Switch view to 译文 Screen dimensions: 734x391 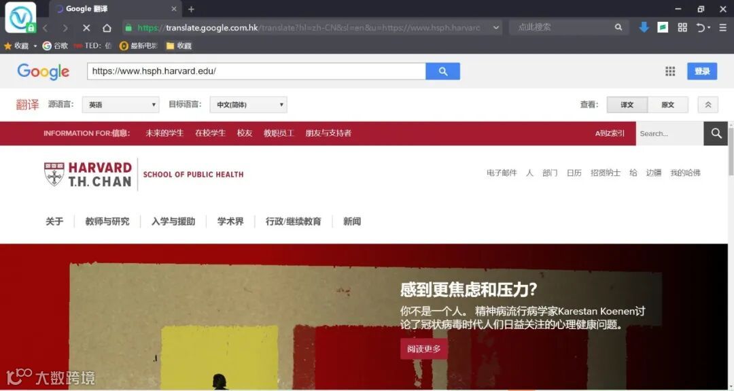pyautogui.click(x=627, y=105)
